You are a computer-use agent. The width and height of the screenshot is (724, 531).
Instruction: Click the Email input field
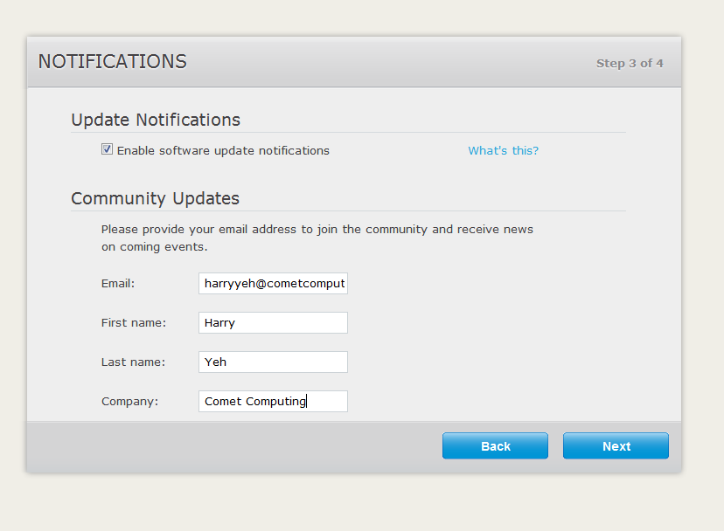click(x=273, y=283)
